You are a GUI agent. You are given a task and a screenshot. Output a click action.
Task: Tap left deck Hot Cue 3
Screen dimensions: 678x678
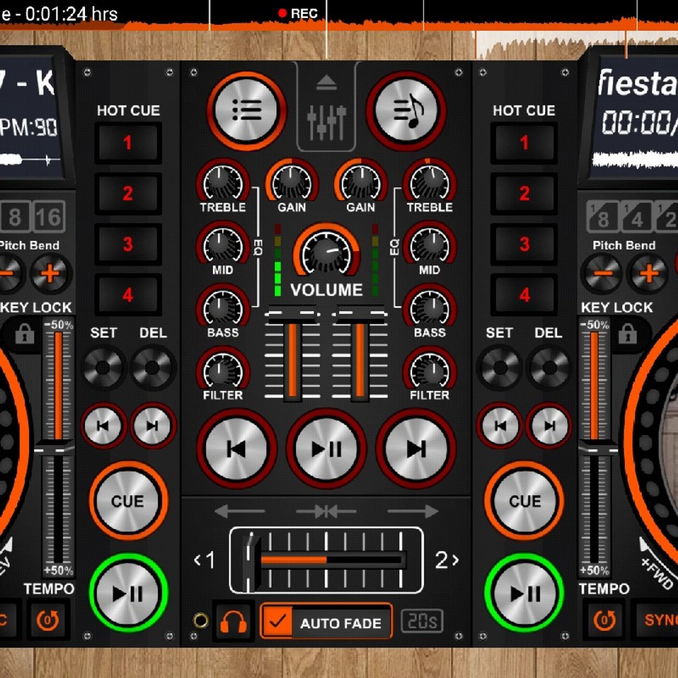pyautogui.click(x=128, y=244)
